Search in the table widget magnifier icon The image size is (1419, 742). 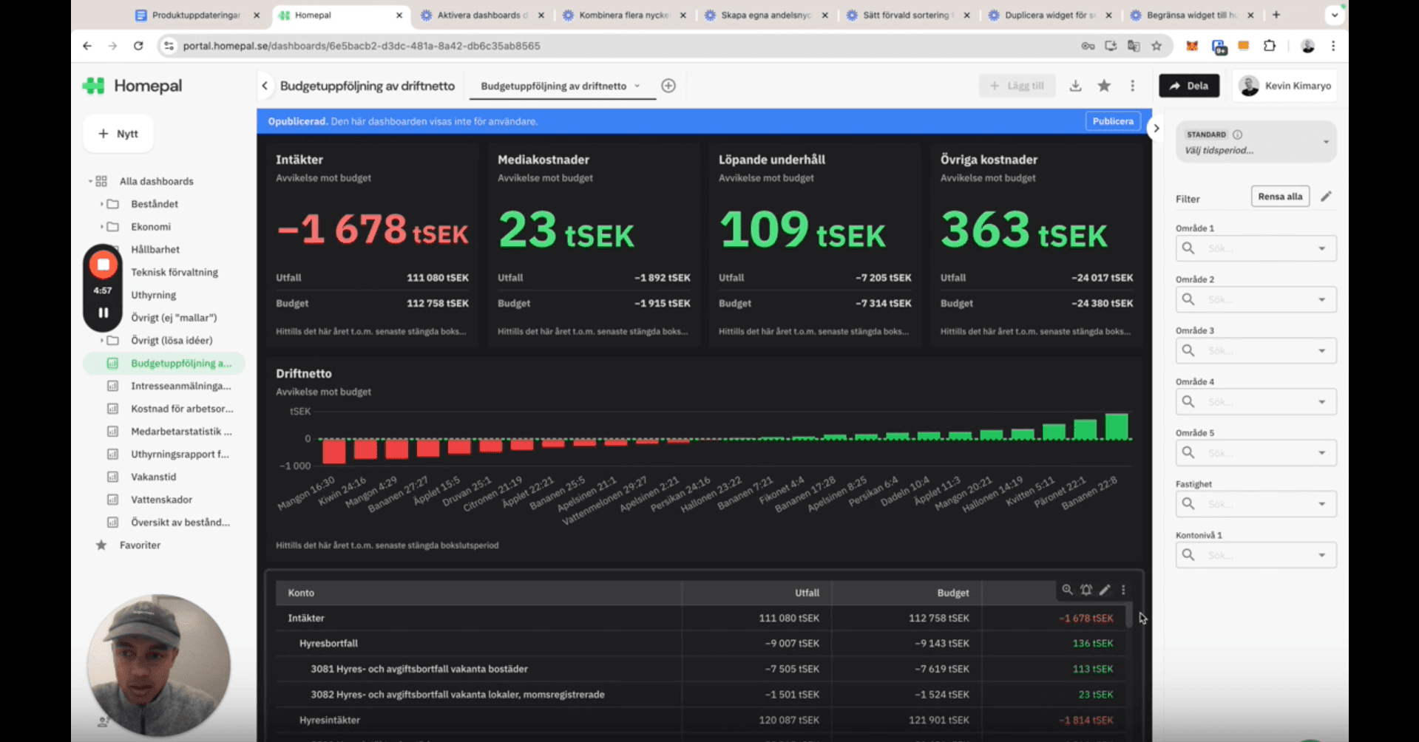[x=1067, y=590]
